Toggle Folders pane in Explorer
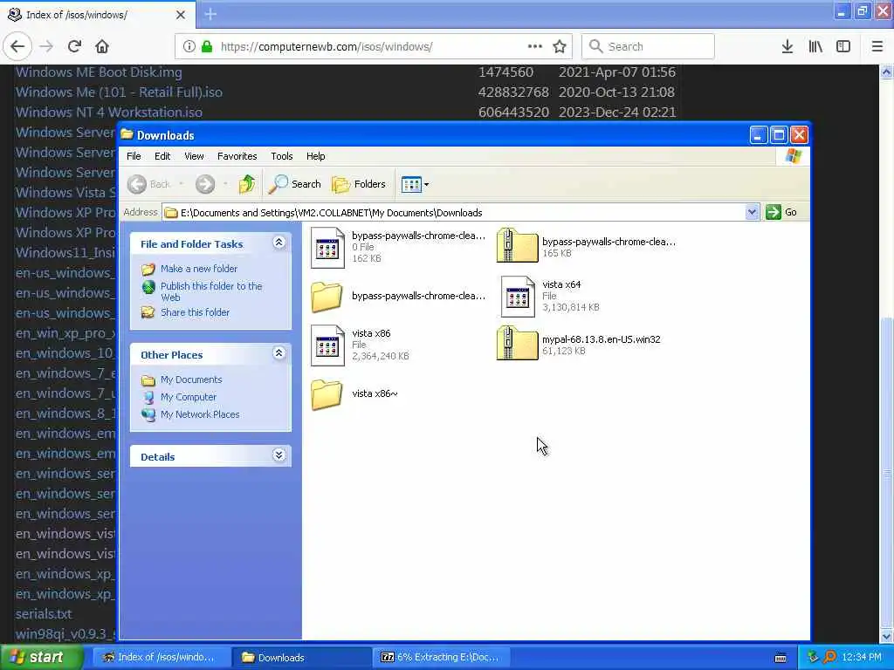The height and width of the screenshot is (670, 894). point(359,184)
